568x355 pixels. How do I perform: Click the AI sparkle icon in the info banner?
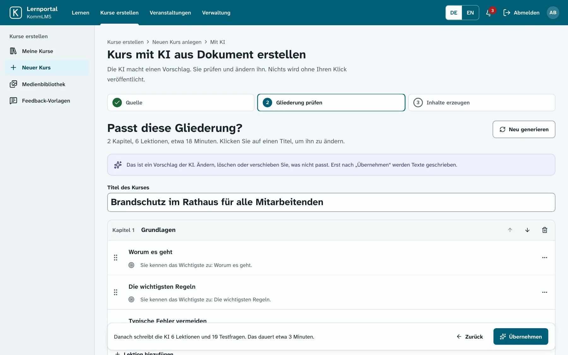118,165
